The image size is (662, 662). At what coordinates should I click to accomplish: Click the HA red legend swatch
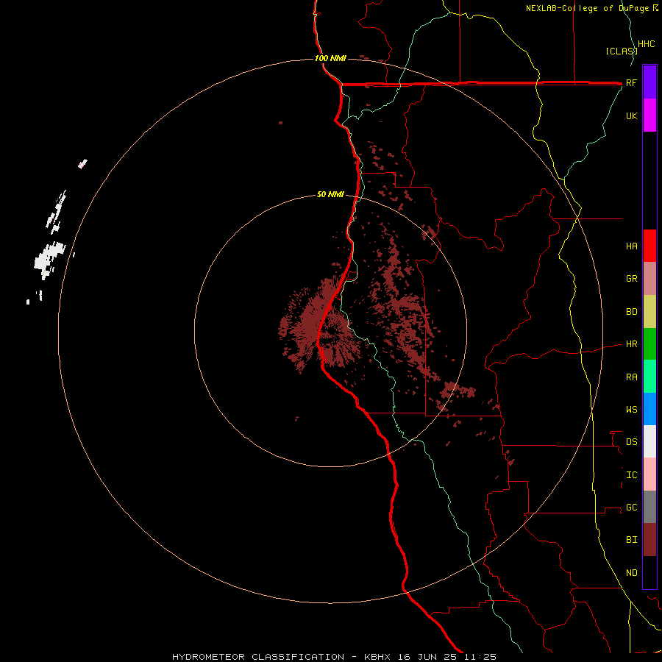point(649,246)
